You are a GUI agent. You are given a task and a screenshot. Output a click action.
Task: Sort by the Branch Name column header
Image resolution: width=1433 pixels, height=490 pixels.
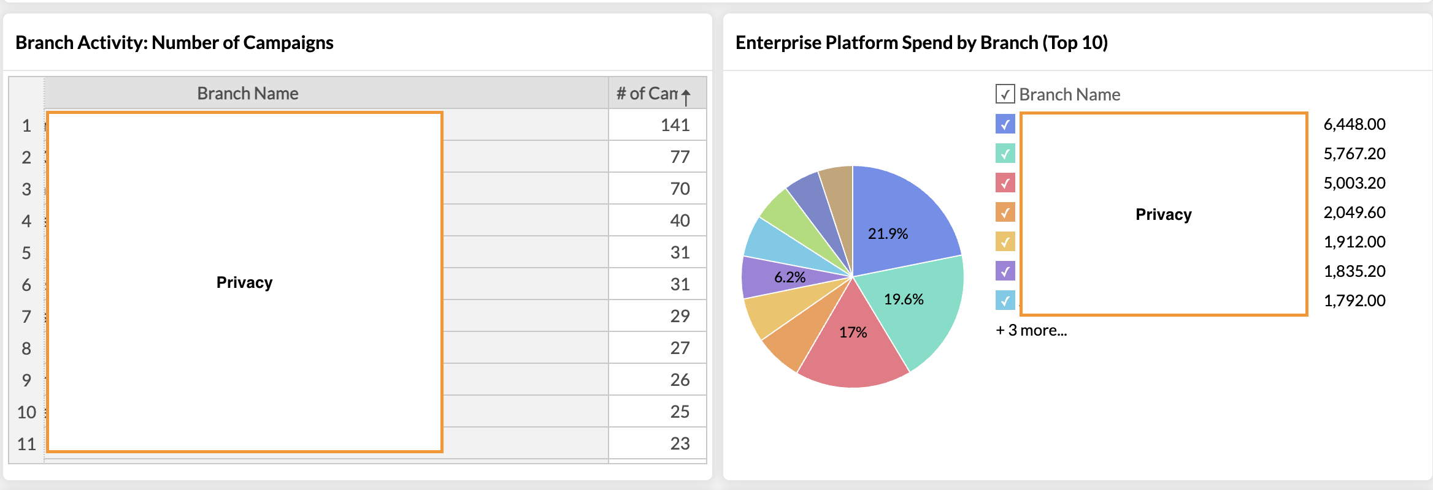coord(248,94)
